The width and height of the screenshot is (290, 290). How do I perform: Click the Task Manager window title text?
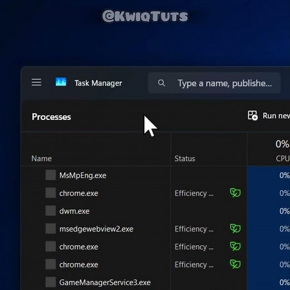[98, 83]
